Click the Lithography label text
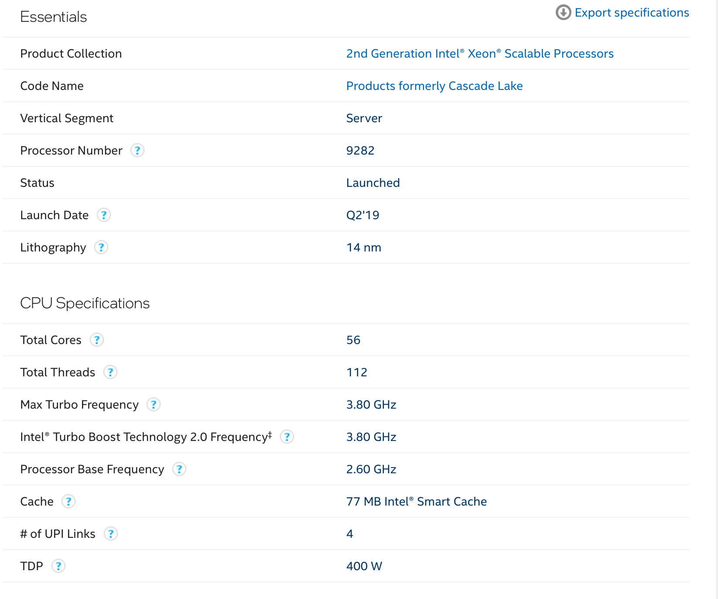 point(53,248)
